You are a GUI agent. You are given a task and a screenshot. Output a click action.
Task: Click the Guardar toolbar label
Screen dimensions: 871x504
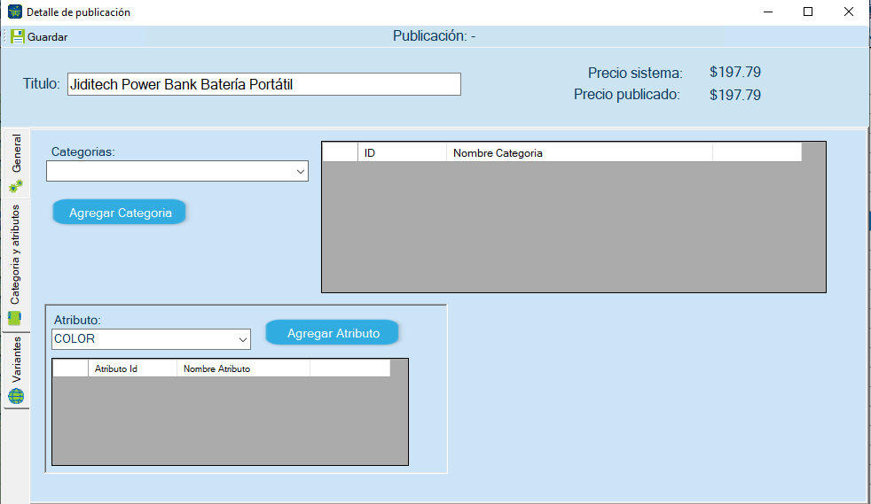47,37
